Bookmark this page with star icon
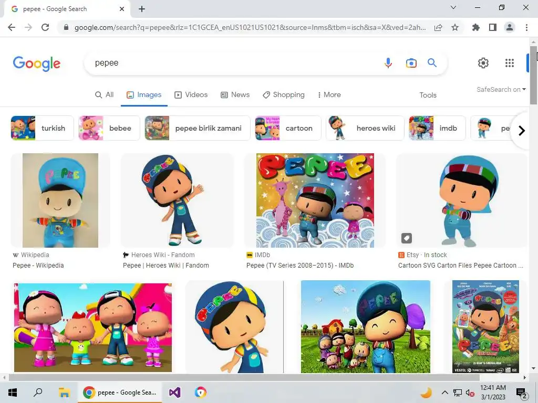 click(x=455, y=27)
